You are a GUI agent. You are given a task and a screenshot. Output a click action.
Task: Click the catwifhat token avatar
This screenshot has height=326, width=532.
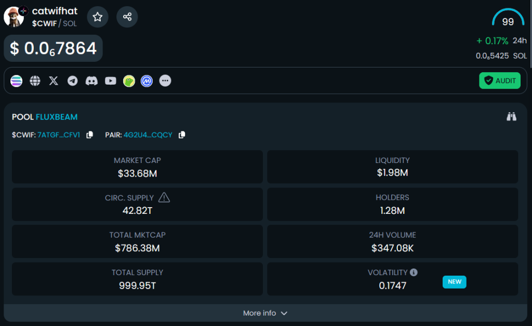pos(14,17)
